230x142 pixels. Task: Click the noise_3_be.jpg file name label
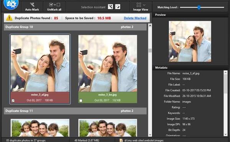coord(107,95)
